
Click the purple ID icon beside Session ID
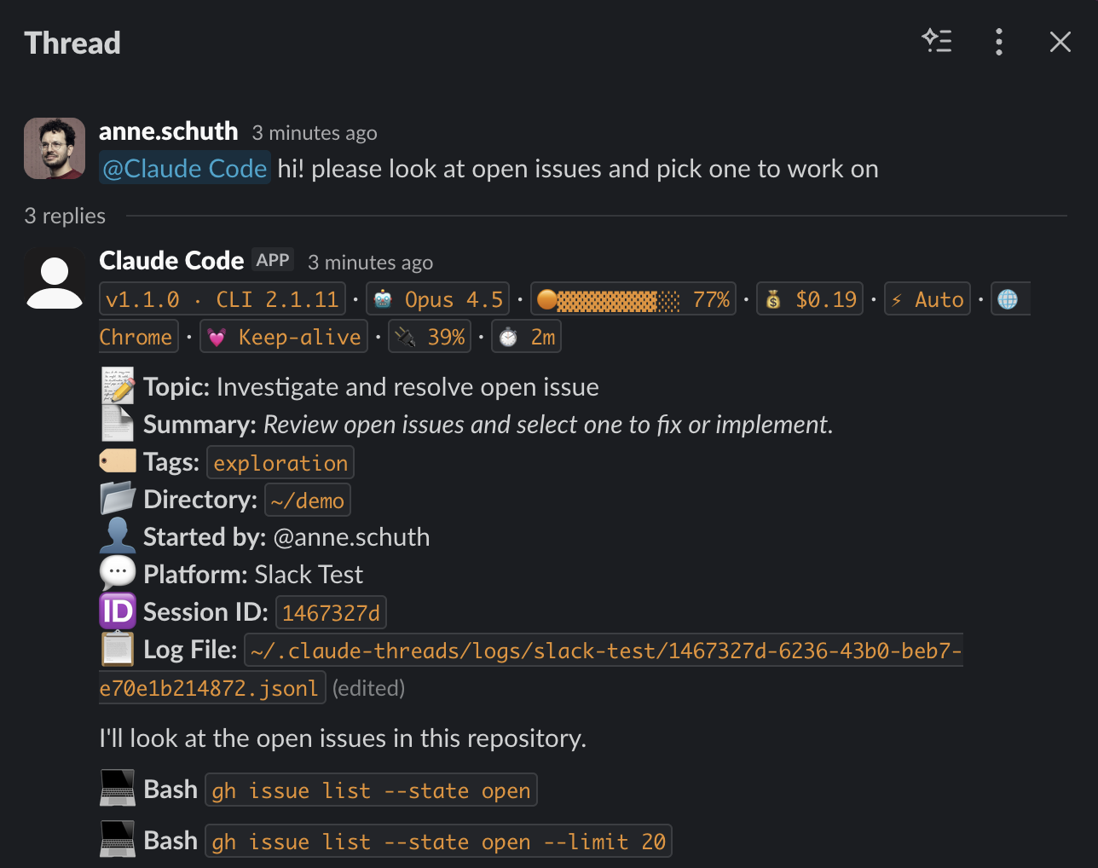pyautogui.click(x=118, y=611)
